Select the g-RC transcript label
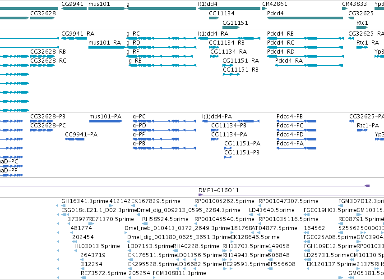The width and height of the screenshot is (384, 280). 133,33
